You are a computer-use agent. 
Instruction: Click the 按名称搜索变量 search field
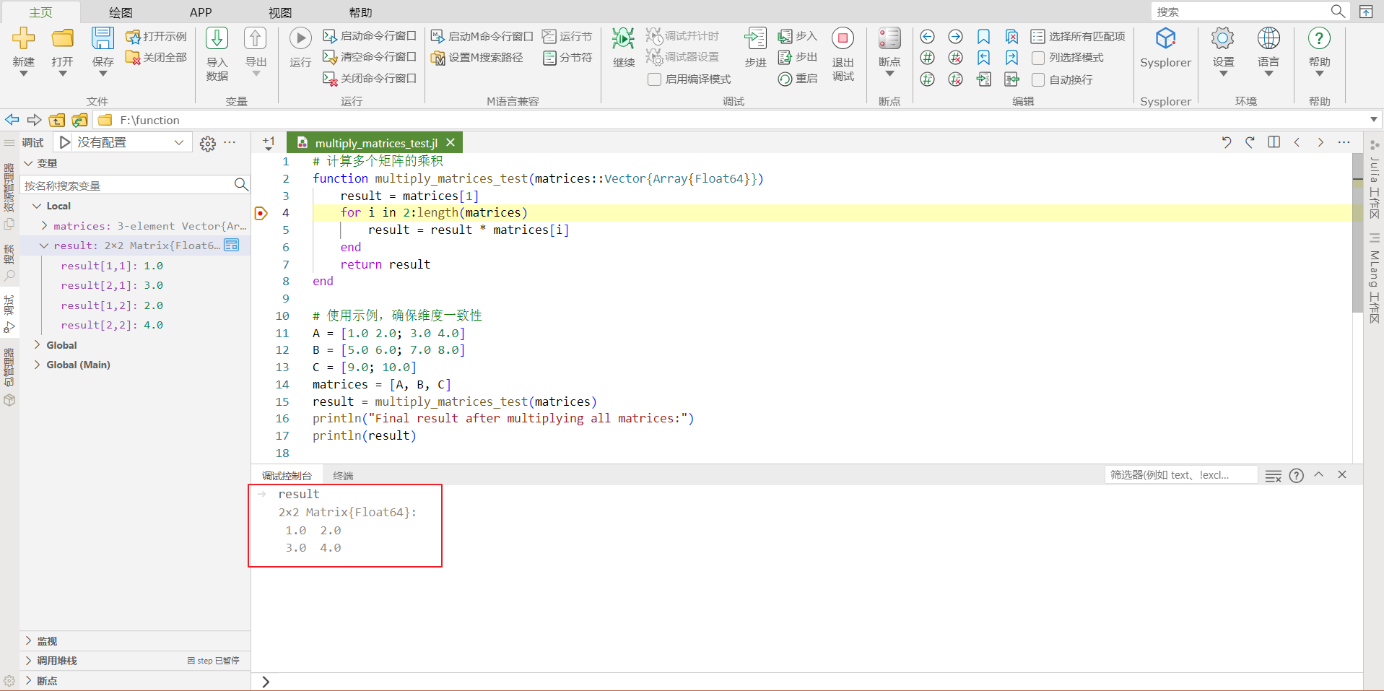pos(127,186)
